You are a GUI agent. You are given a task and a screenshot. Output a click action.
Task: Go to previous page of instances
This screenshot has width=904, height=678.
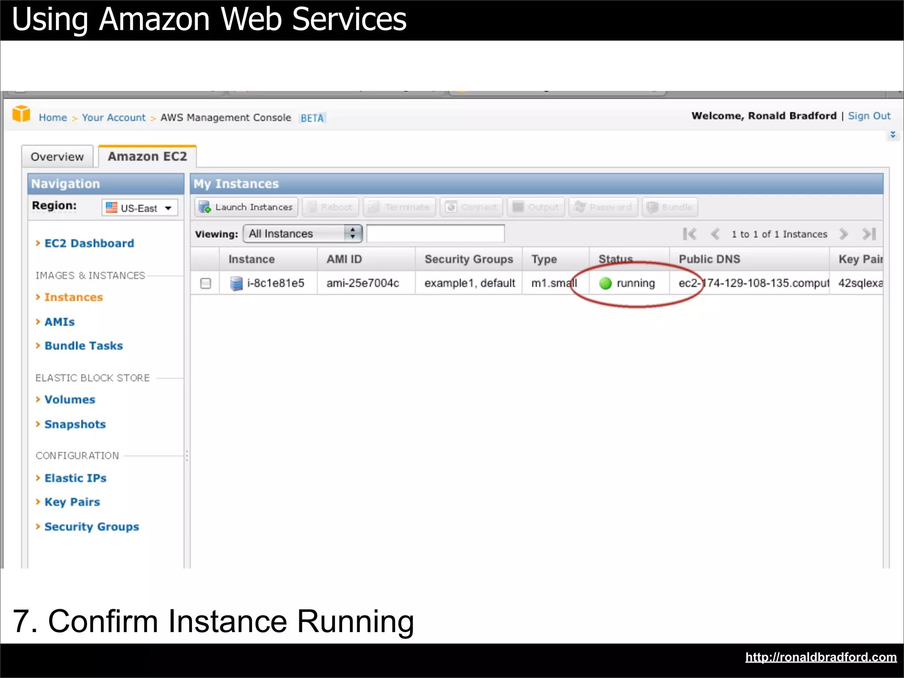pos(715,234)
